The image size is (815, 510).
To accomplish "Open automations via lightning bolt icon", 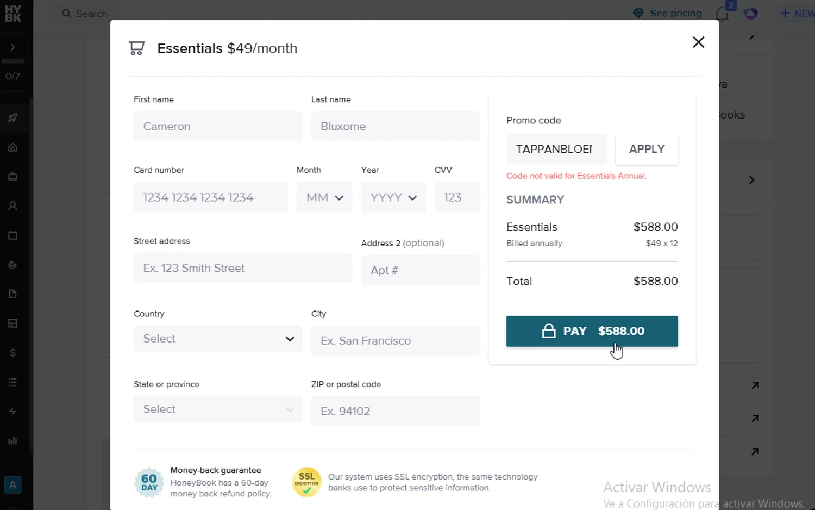I will [x=13, y=412].
